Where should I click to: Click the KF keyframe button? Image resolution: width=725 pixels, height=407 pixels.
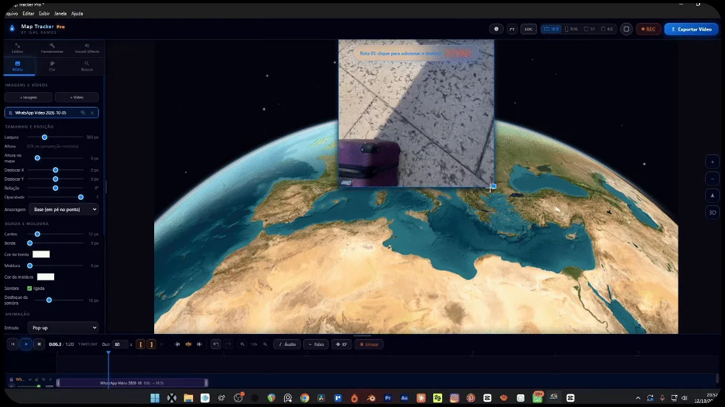point(341,344)
